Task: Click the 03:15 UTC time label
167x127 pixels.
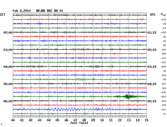Action: click(152, 67)
